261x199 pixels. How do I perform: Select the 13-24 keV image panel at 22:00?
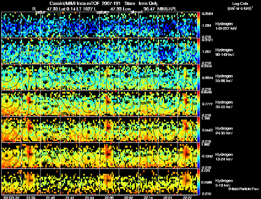click(109, 156)
